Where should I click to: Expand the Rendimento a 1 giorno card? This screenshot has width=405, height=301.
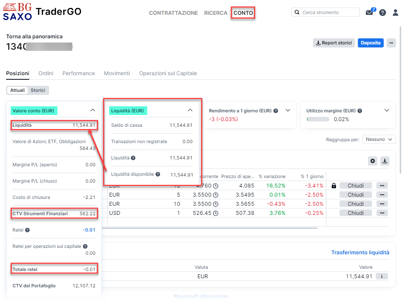pyautogui.click(x=288, y=110)
